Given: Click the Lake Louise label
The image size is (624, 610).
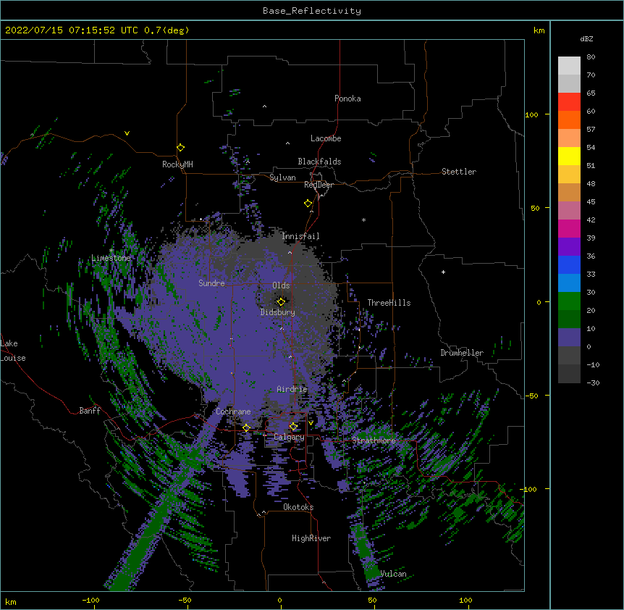Looking at the screenshot, I should click(x=12, y=351).
